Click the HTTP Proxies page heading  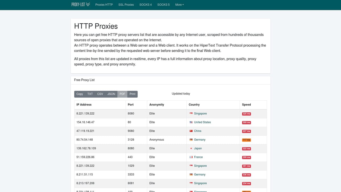tap(96, 26)
